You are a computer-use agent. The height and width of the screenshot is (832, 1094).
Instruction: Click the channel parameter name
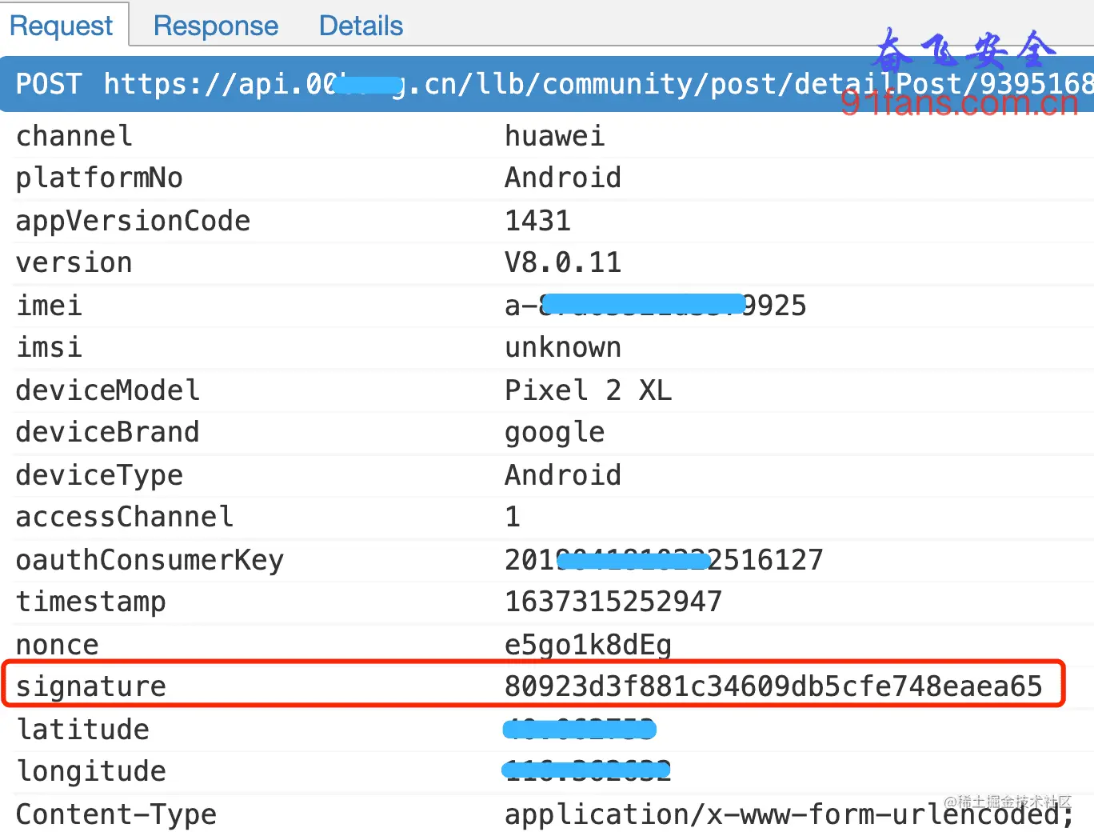tap(74, 136)
